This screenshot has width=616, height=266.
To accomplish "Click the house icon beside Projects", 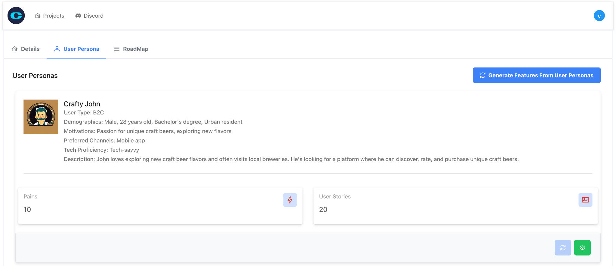I will click(38, 16).
